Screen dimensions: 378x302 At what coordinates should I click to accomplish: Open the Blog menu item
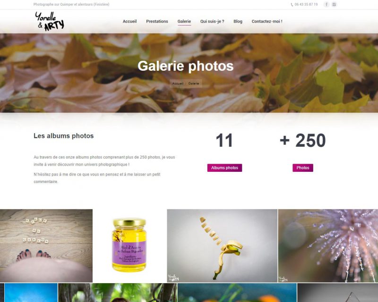click(x=238, y=21)
